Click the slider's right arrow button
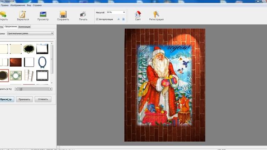Image resolution: width=267 pixels, height=150 pixels. tap(51, 89)
